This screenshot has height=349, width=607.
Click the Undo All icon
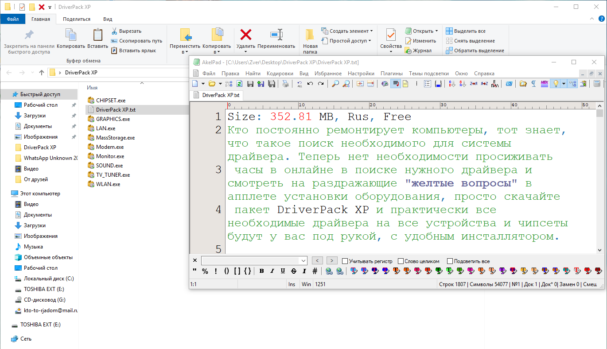(300, 83)
